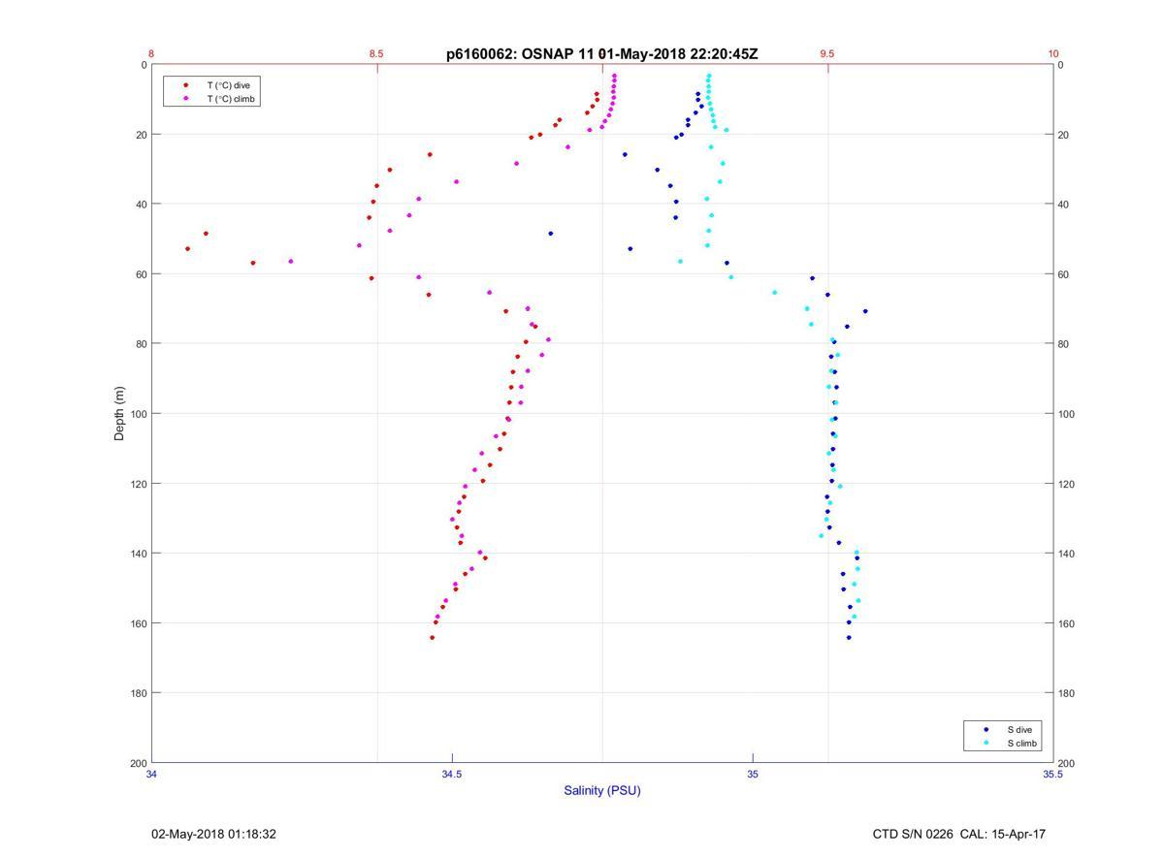Image resolution: width=1164 pixels, height=858 pixels.
Task: Click the right depth axis label 180
Action: coord(1066,693)
